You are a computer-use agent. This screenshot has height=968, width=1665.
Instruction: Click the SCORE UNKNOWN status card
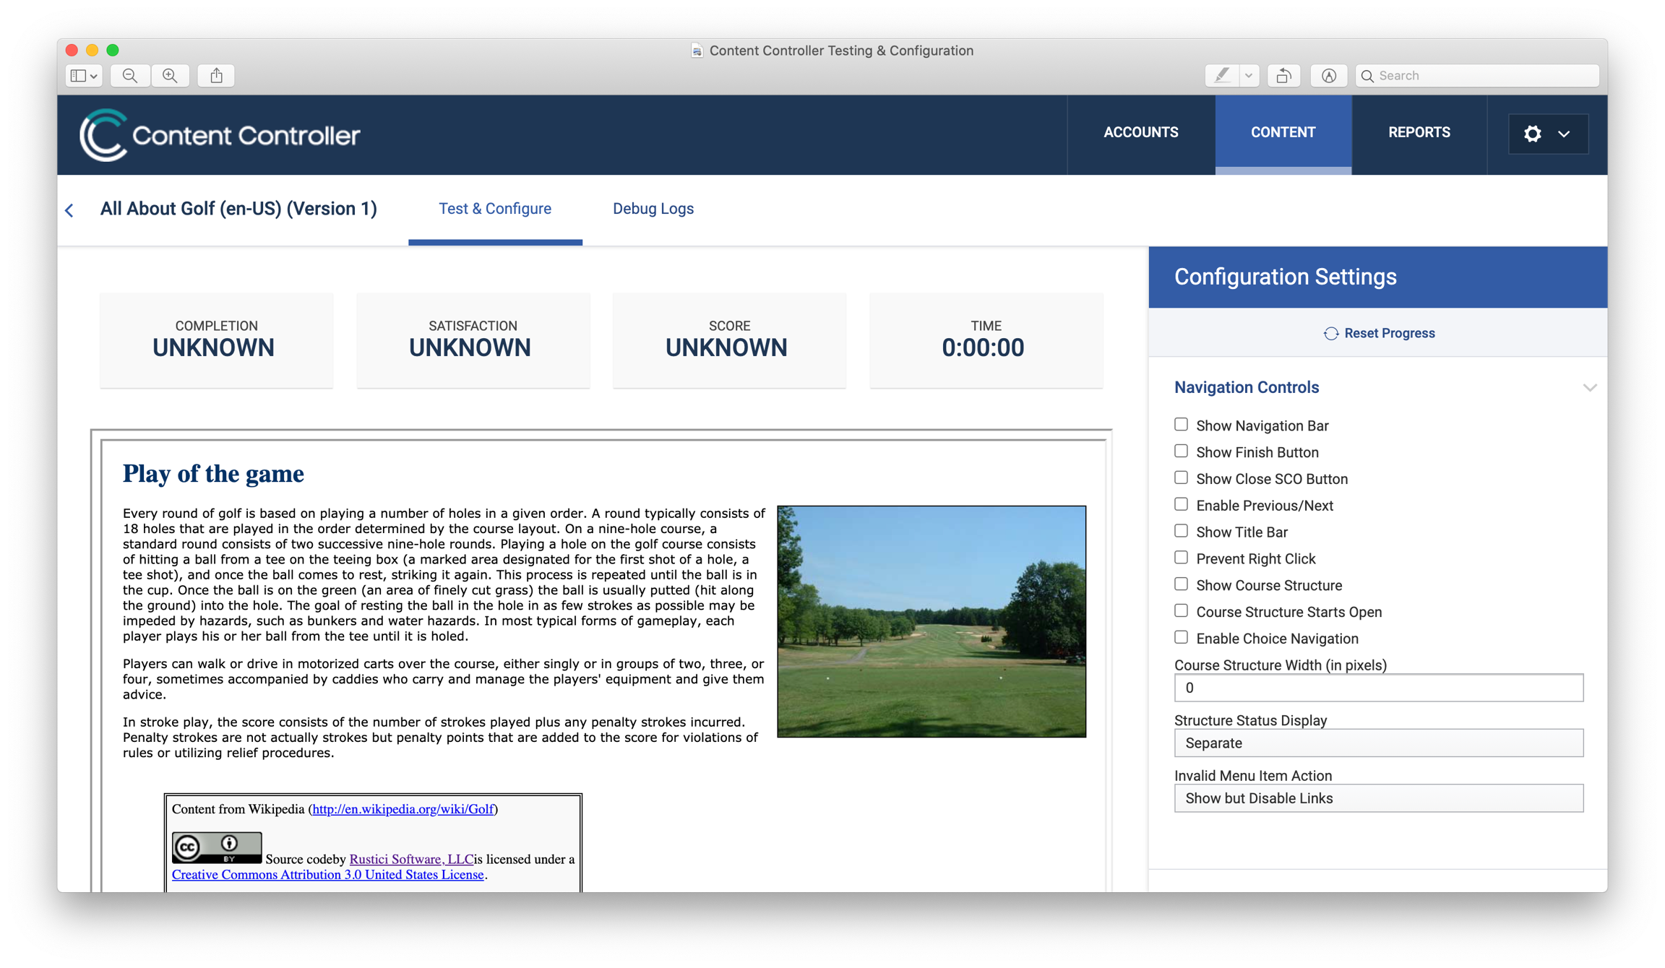pos(729,340)
